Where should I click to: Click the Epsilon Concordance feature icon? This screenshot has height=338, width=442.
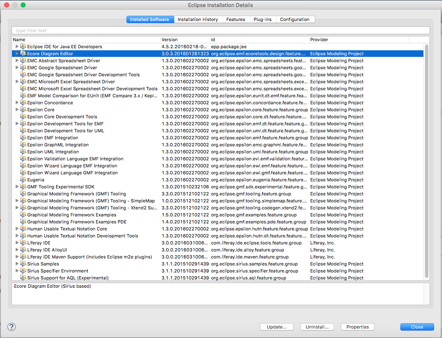point(23,103)
